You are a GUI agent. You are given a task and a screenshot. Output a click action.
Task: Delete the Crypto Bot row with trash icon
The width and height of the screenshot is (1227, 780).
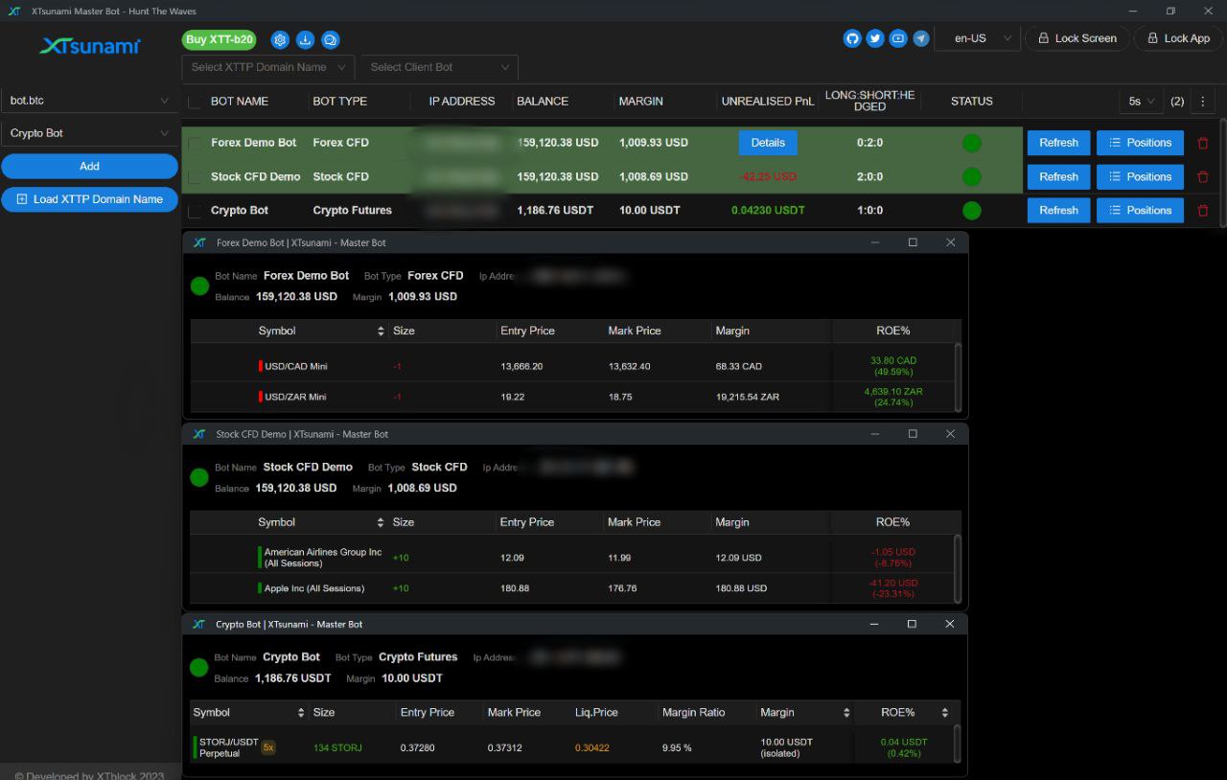(1203, 211)
